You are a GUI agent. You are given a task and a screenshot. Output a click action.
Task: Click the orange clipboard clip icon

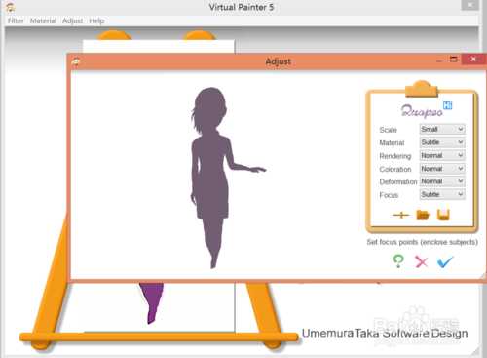(x=422, y=89)
